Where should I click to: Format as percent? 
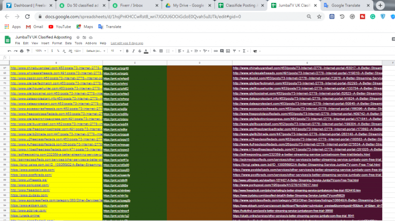(58, 51)
